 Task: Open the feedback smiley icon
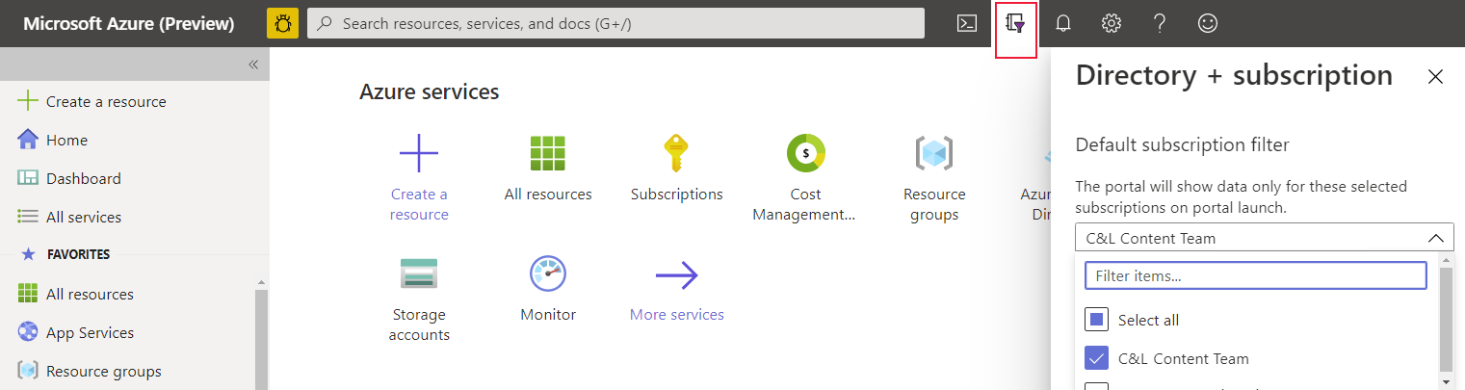point(1208,23)
